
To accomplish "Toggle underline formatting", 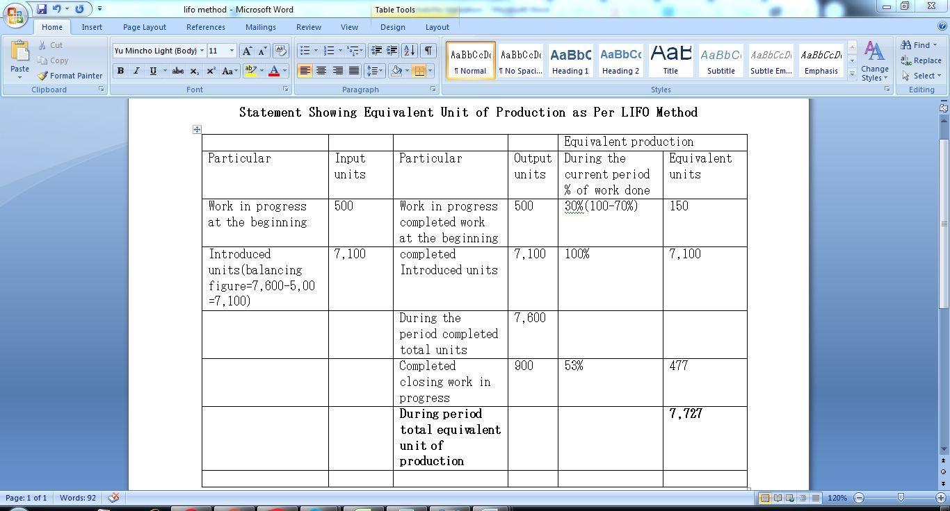I will [152, 71].
